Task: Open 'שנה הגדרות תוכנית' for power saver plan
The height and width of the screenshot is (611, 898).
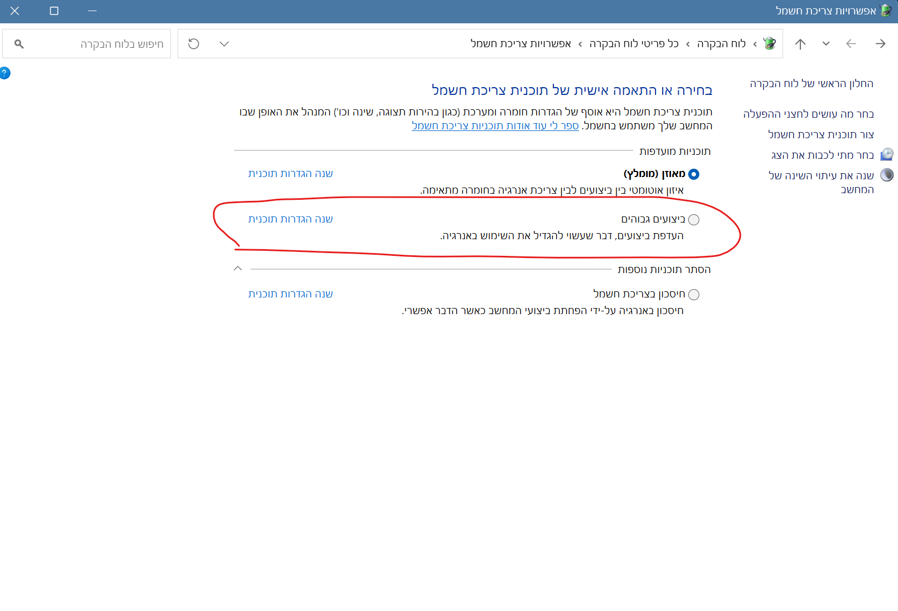Action: click(x=290, y=294)
